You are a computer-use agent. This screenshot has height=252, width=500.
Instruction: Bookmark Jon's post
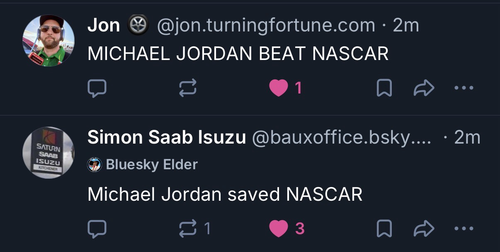[x=384, y=88]
